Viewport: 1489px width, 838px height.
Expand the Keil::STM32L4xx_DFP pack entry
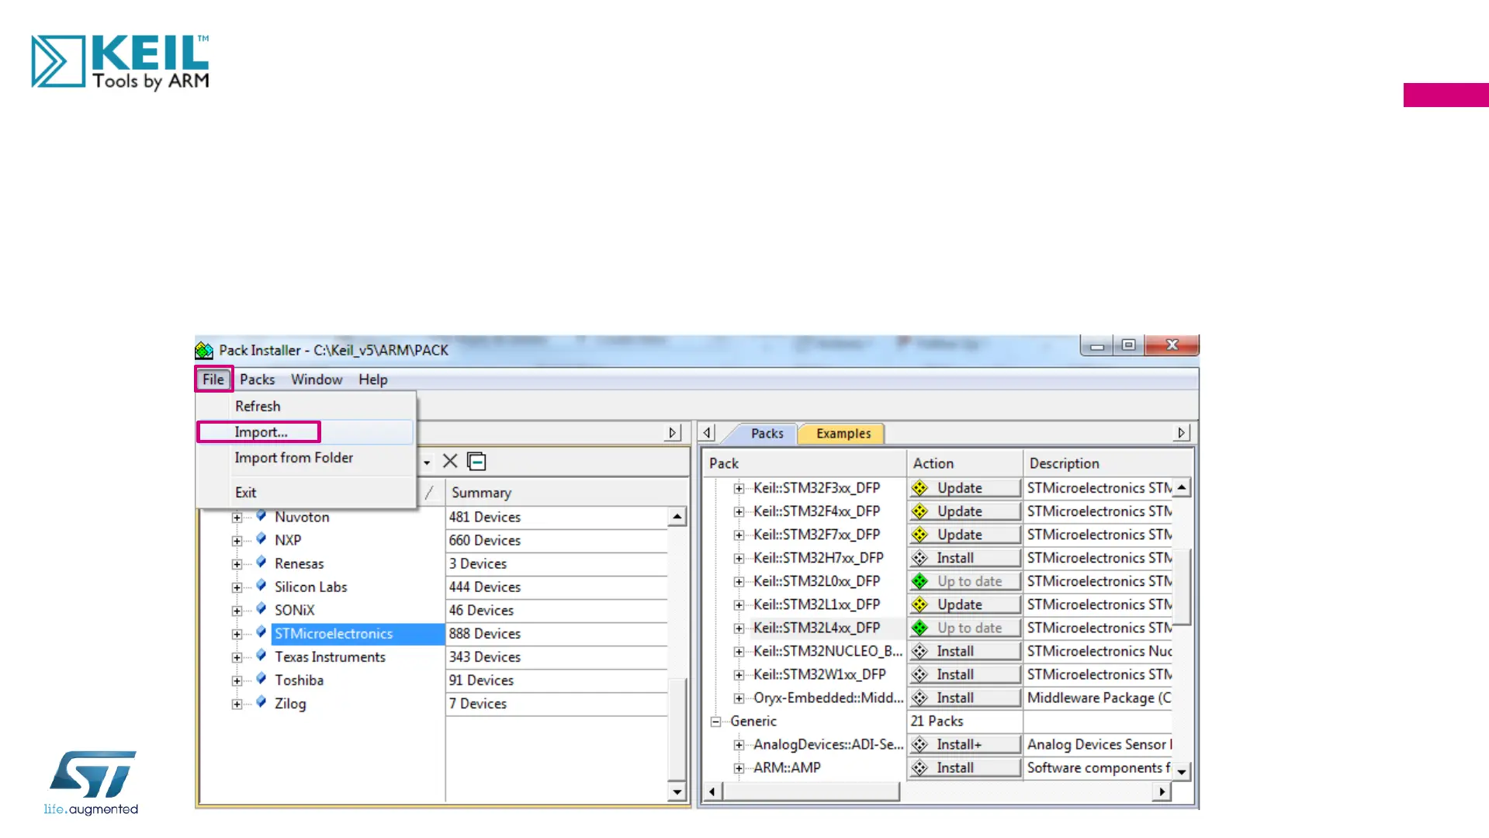tap(739, 628)
